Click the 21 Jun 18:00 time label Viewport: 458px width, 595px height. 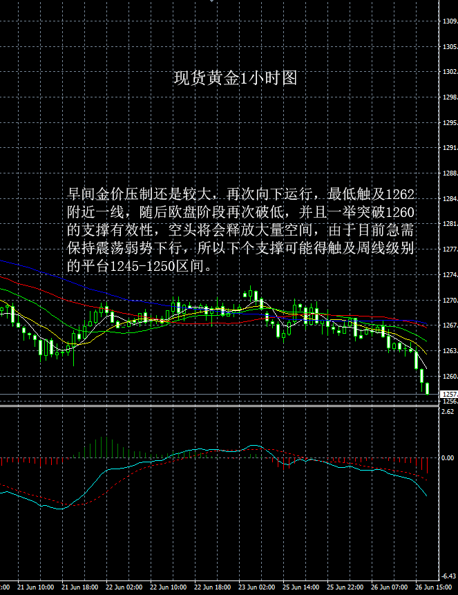point(79,587)
